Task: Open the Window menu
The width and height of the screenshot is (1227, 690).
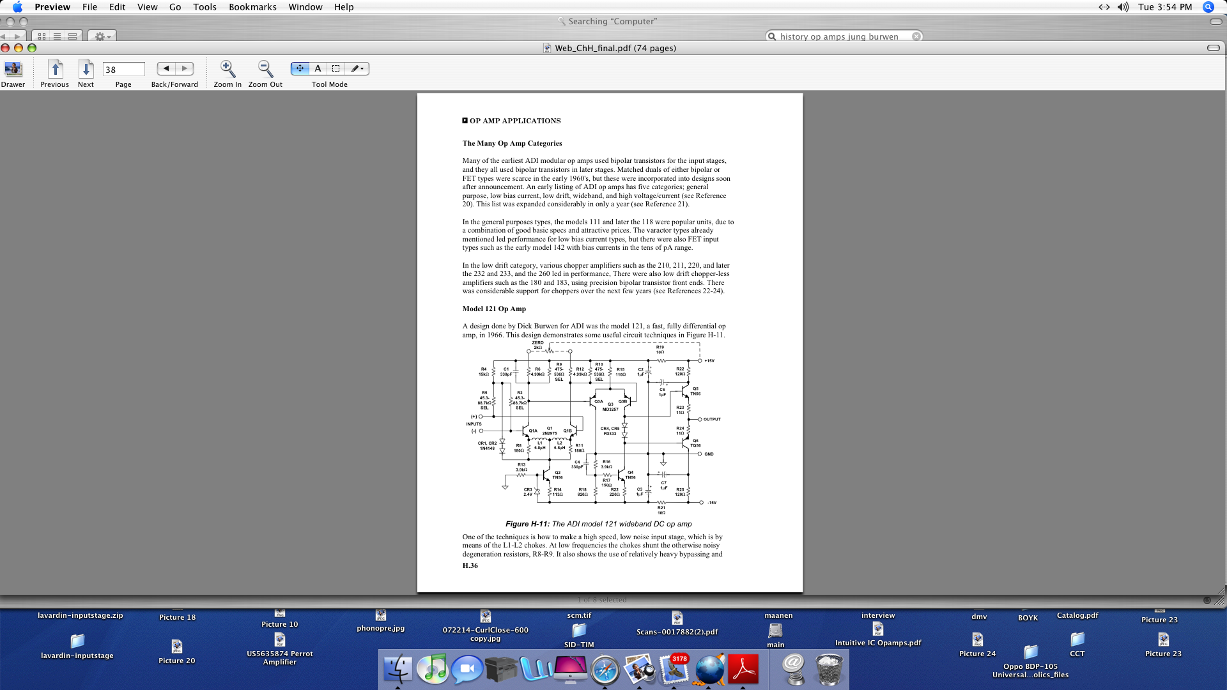Action: click(x=305, y=7)
